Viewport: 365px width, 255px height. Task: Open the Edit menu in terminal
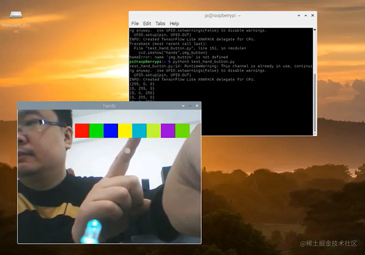point(147,23)
